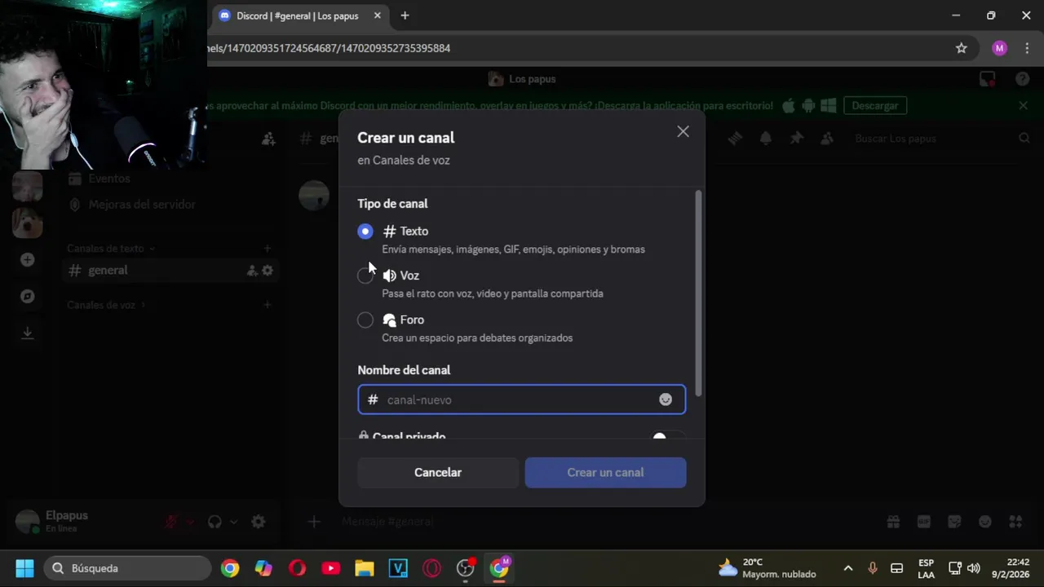Click Download apps icon in server list

click(x=27, y=333)
